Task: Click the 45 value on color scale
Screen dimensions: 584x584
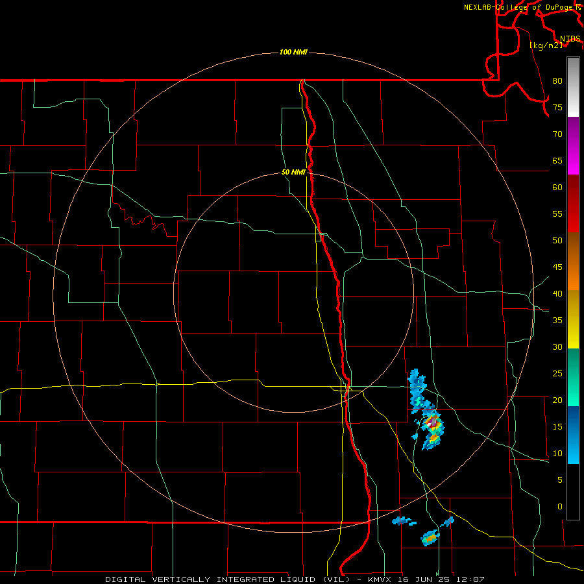Action: (x=557, y=267)
